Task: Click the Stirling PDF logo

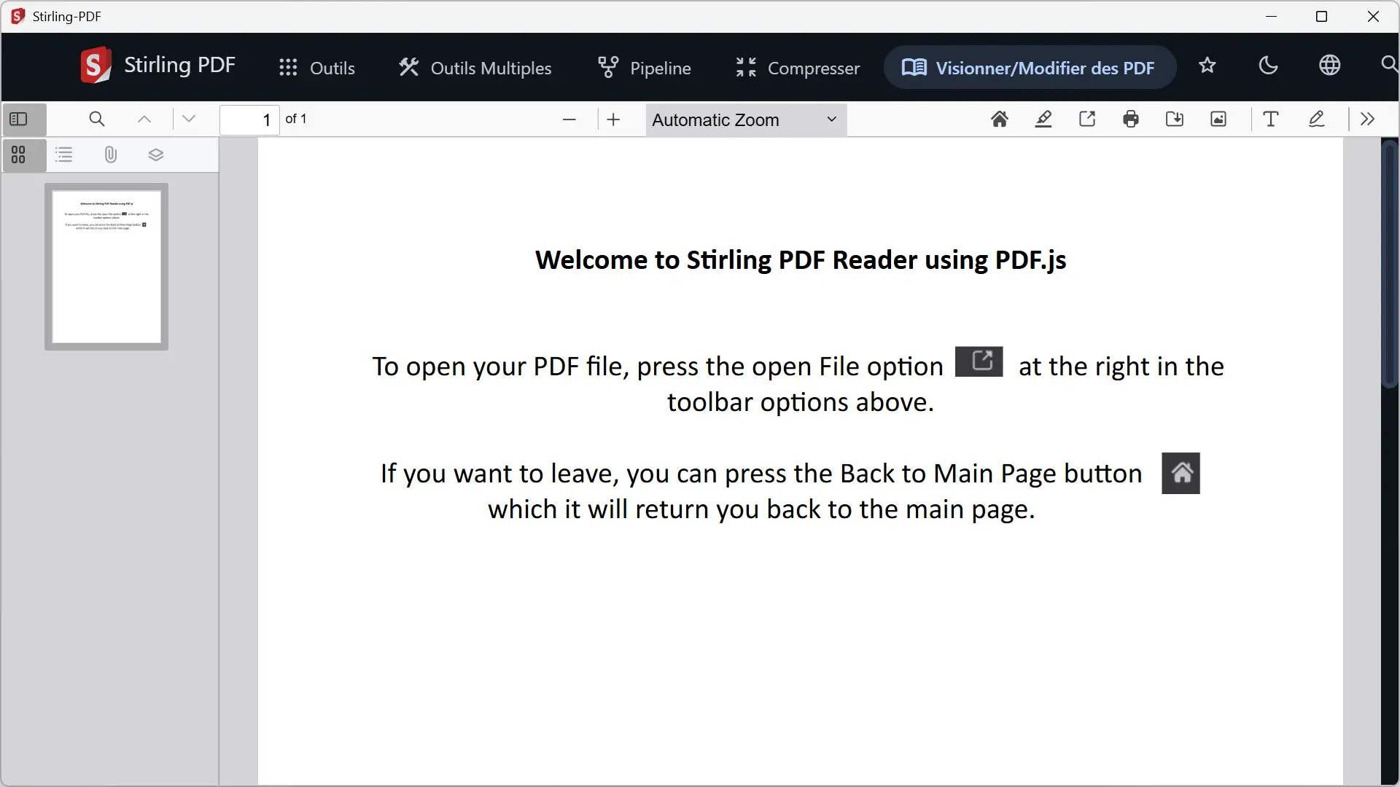Action: pyautogui.click(x=158, y=66)
